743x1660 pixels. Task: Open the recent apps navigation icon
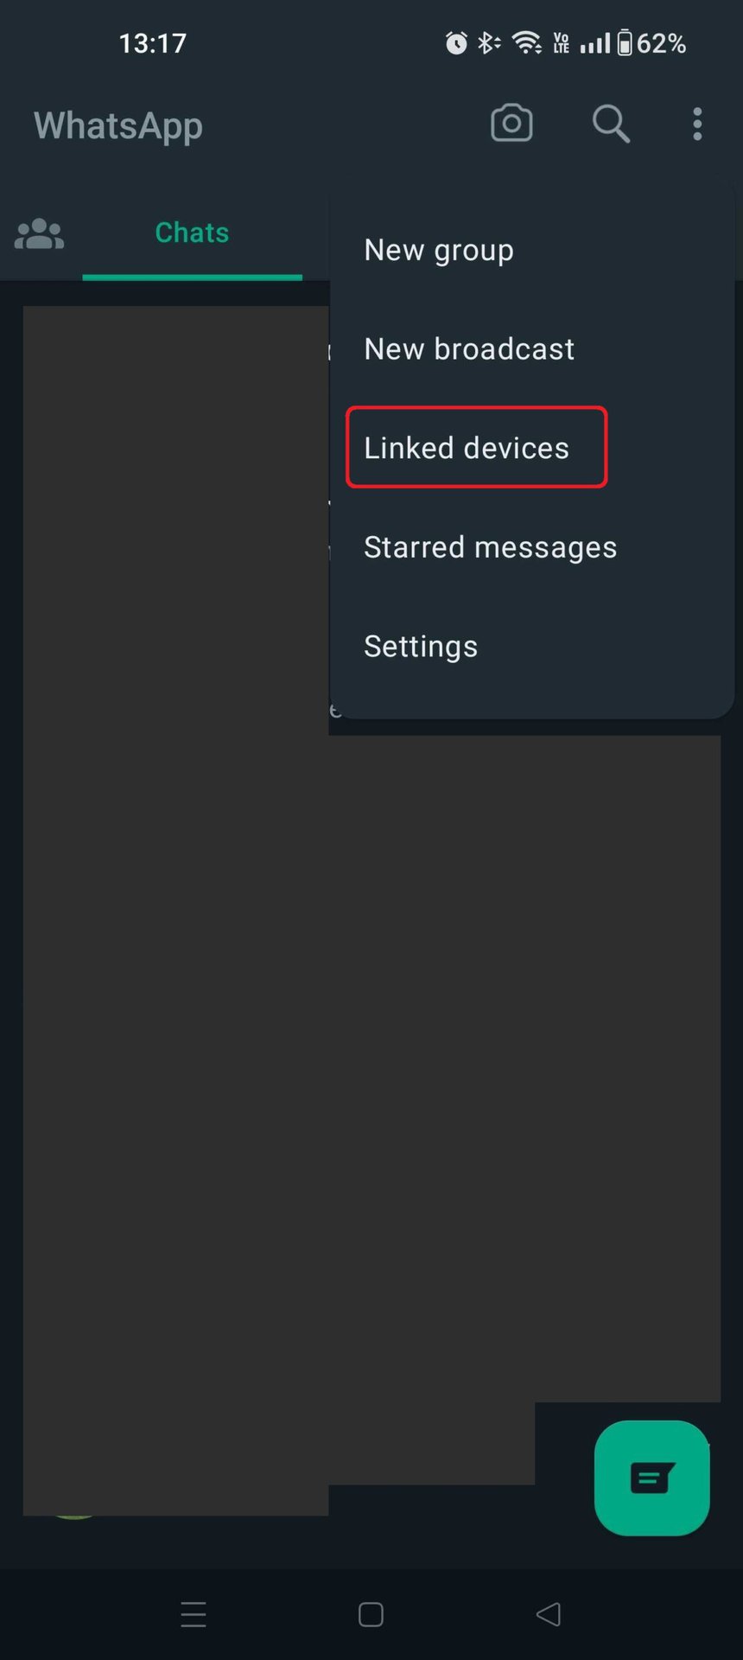coord(194,1614)
